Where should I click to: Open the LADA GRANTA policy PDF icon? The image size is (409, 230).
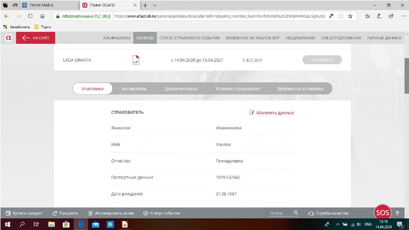tap(136, 60)
